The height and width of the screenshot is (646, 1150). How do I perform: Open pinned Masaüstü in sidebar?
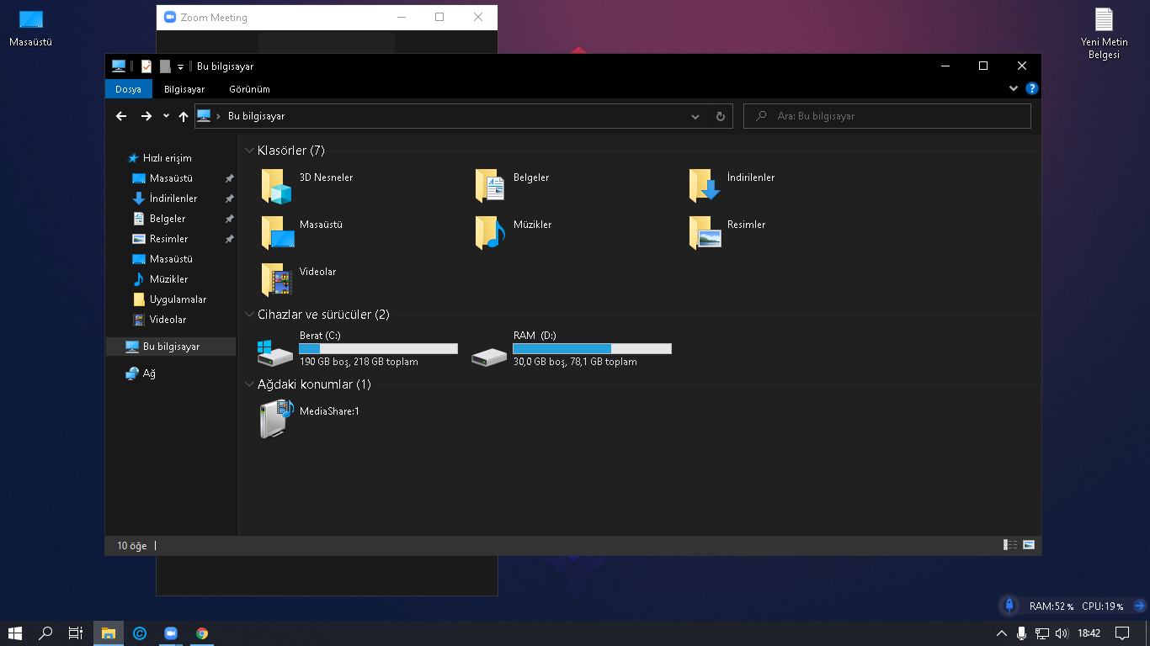point(162,178)
